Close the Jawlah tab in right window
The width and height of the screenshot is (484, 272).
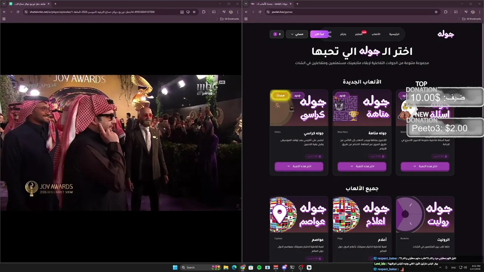291,4
